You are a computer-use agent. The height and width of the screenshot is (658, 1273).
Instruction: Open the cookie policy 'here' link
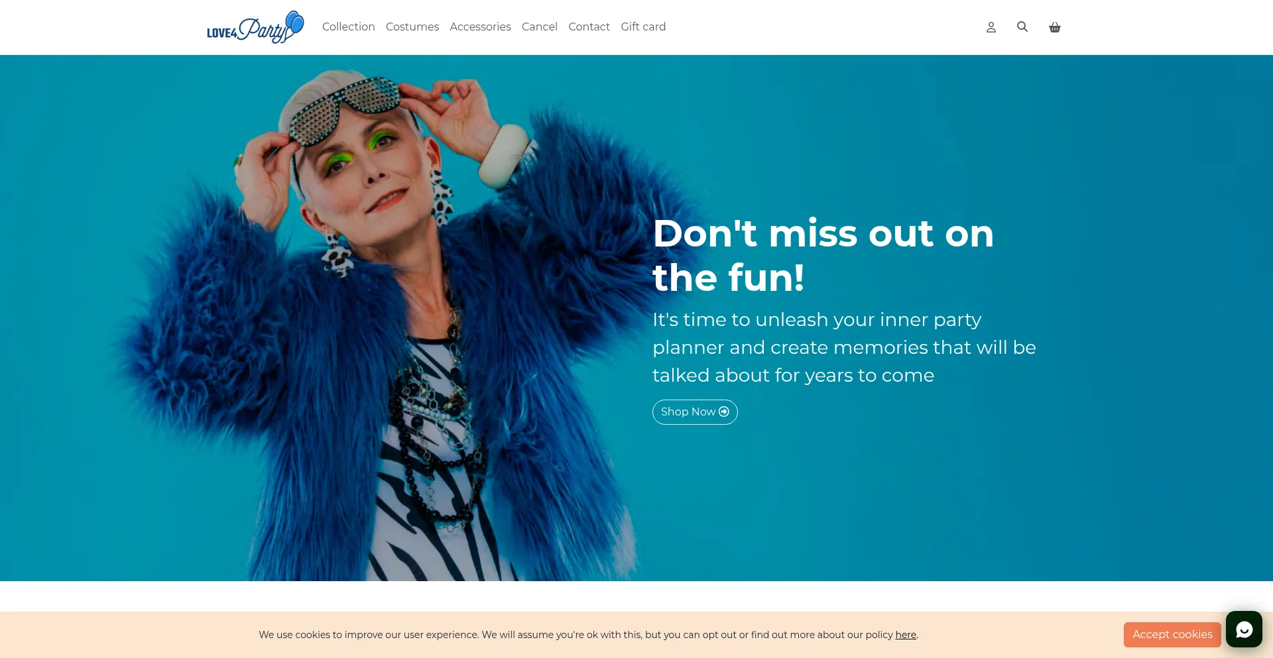(906, 635)
